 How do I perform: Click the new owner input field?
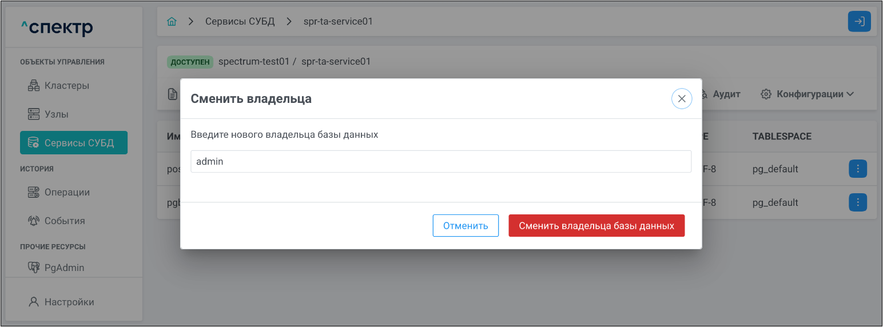[441, 162]
